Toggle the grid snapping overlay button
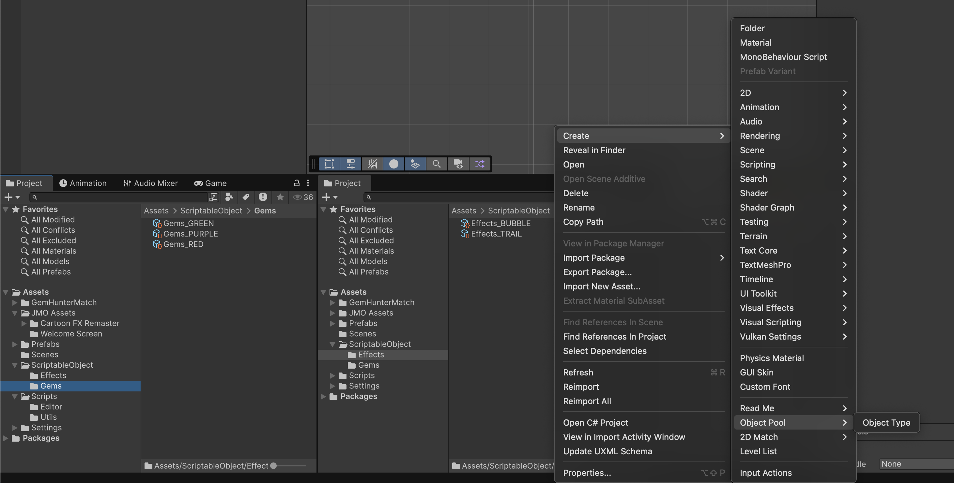This screenshot has height=483, width=954. point(372,164)
